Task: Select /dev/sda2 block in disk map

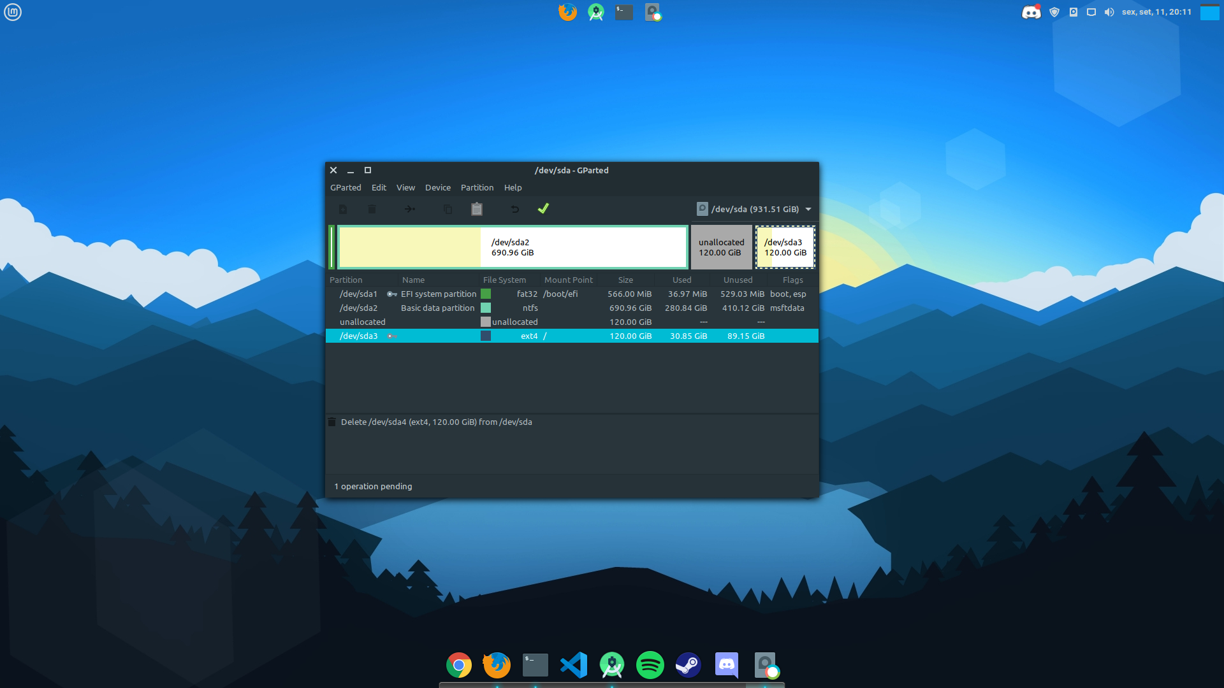Action: pyautogui.click(x=513, y=247)
